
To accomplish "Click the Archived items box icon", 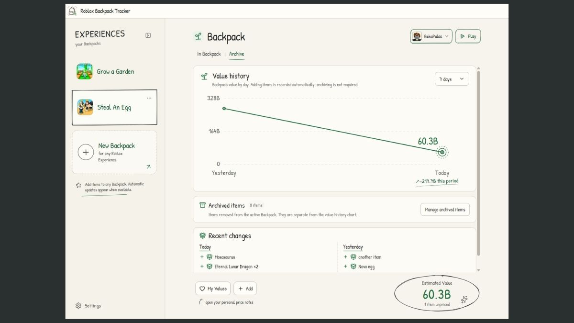I will click(x=202, y=205).
